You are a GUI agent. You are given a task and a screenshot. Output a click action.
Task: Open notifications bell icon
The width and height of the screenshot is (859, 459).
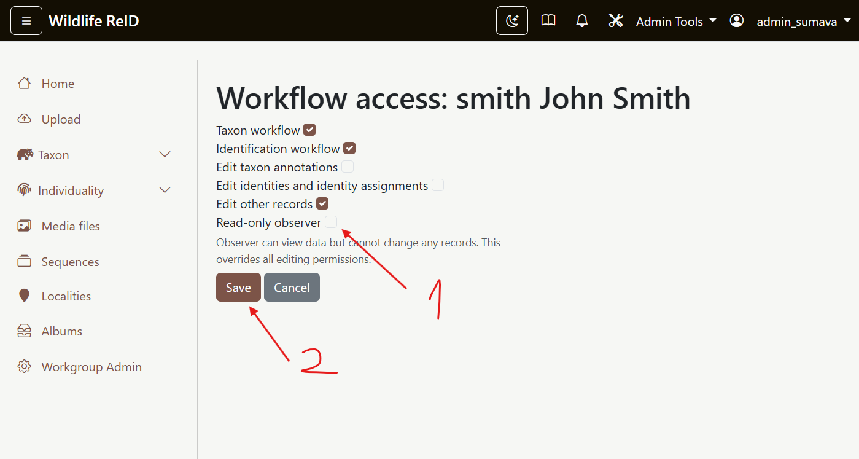click(x=582, y=21)
